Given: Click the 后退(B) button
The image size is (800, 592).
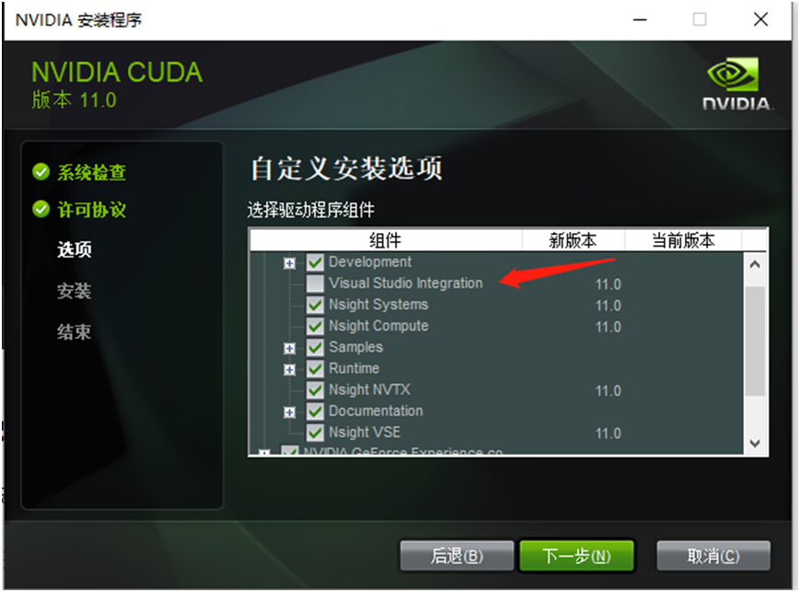Looking at the screenshot, I should click(457, 556).
